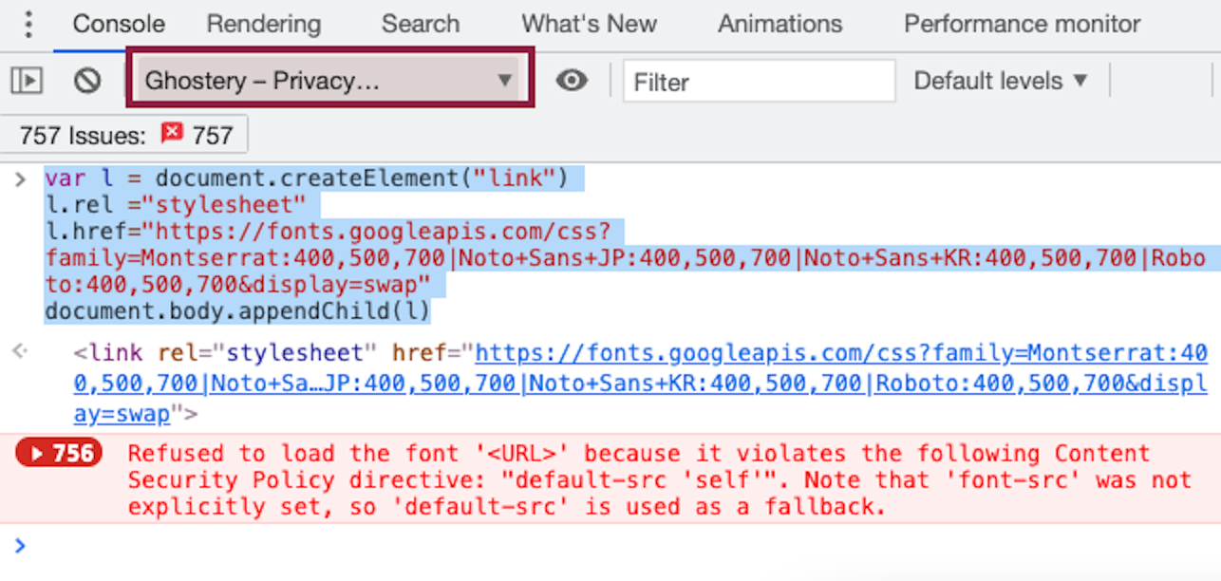Click the red issues flag icon

click(x=172, y=135)
